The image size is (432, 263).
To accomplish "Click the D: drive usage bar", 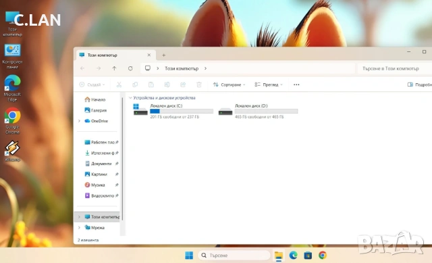I will pyautogui.click(x=266, y=111).
